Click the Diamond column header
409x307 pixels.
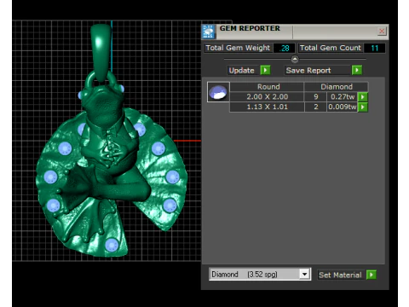tap(337, 87)
